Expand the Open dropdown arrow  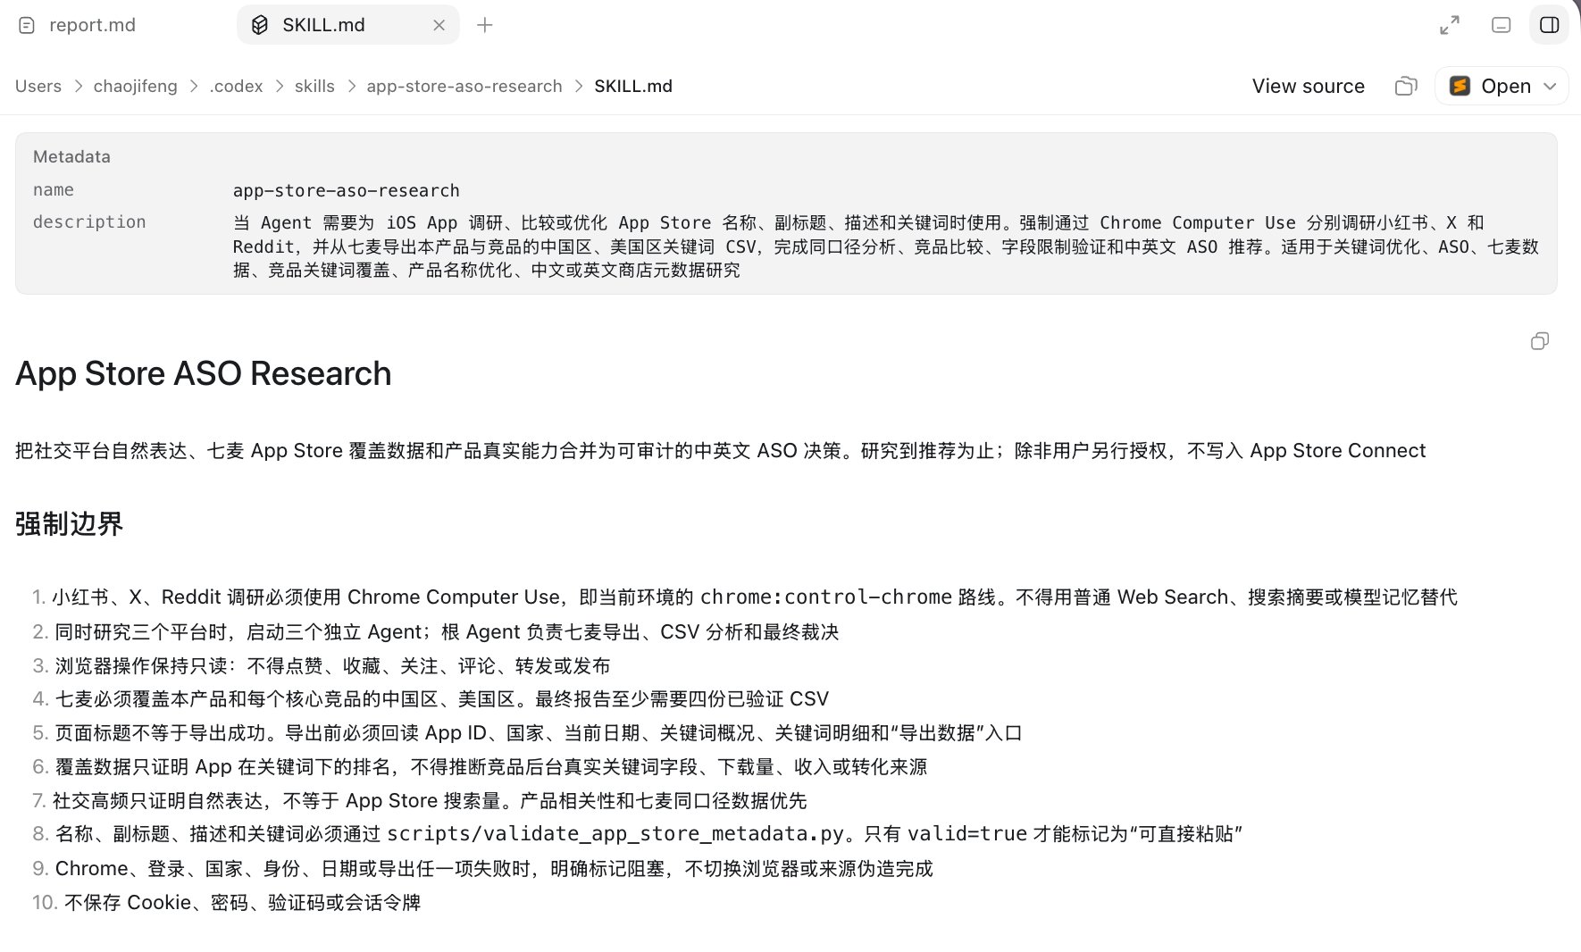coord(1551,86)
